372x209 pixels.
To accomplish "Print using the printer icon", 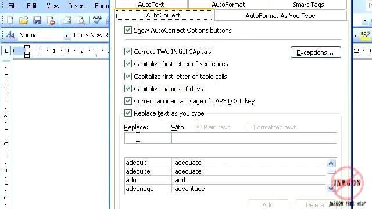I will tap(67, 21).
